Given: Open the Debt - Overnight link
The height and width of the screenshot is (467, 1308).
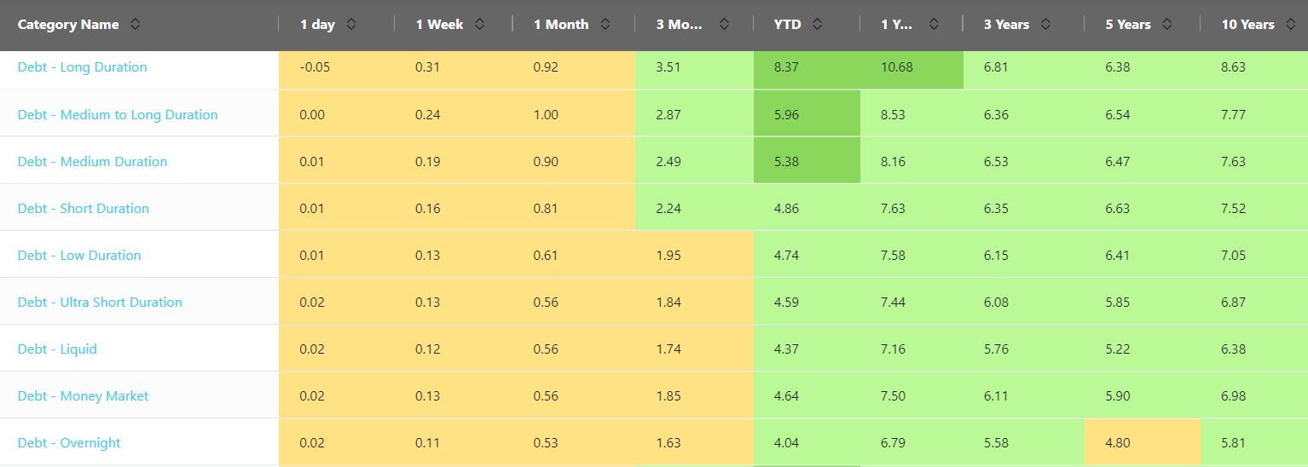Looking at the screenshot, I should [x=69, y=443].
